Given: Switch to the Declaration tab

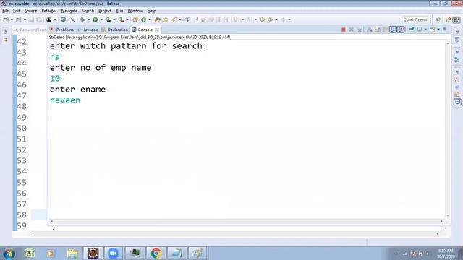Looking at the screenshot, I should pyautogui.click(x=115, y=30).
